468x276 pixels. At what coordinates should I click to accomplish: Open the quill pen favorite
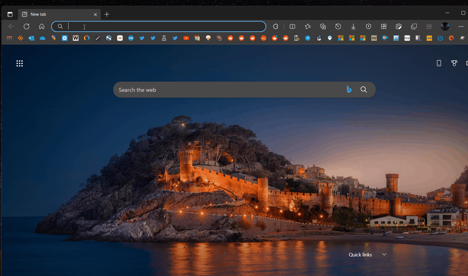[x=98, y=38]
